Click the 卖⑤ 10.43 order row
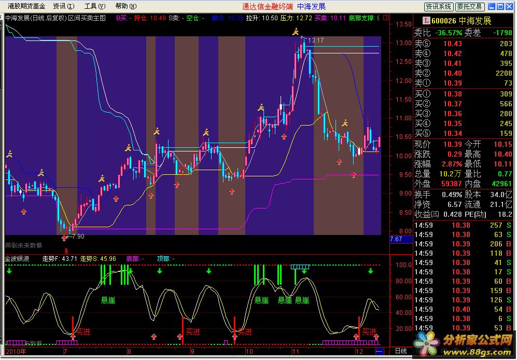Image resolution: width=517 pixels, height=360 pixels. [463, 43]
